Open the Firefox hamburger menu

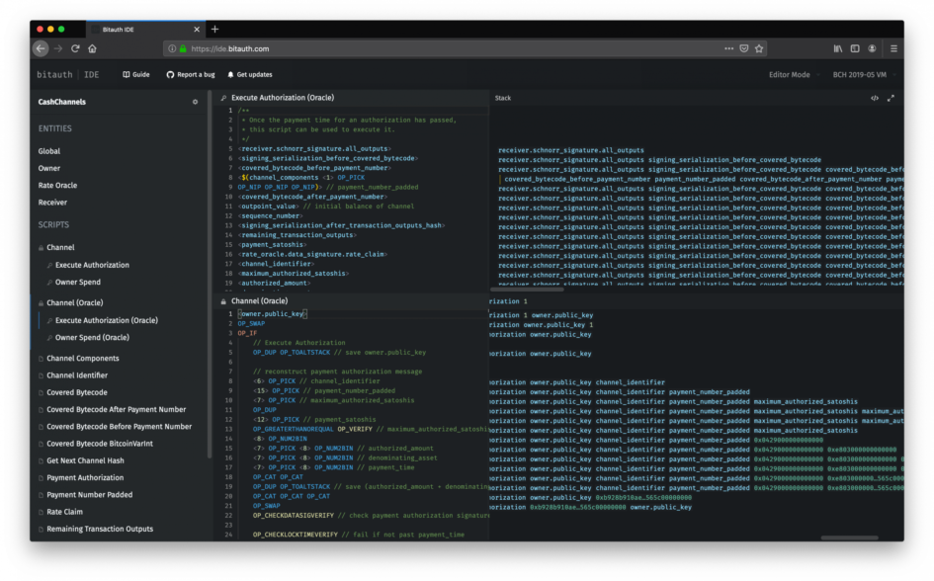pyautogui.click(x=893, y=48)
